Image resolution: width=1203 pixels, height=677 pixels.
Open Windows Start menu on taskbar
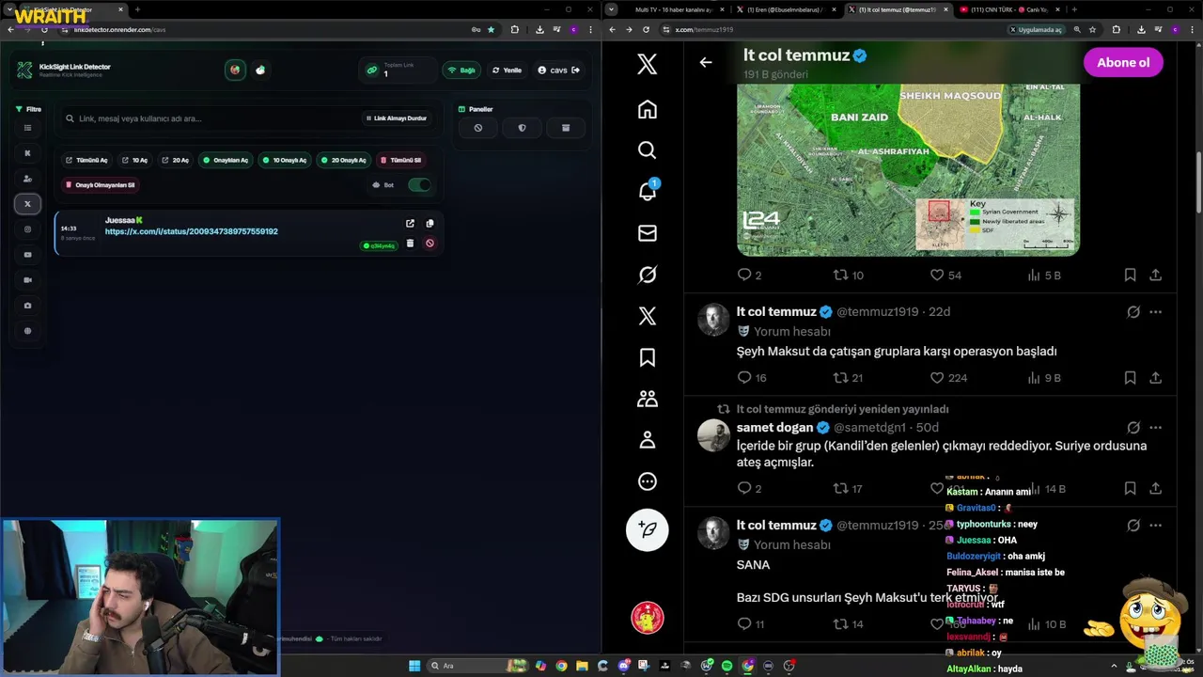(414, 666)
